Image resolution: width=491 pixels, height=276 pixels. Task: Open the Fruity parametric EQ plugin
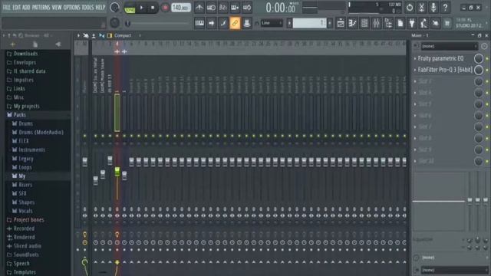[440, 58]
